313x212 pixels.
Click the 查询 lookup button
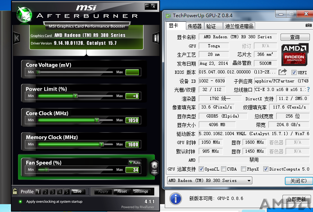click(295, 37)
